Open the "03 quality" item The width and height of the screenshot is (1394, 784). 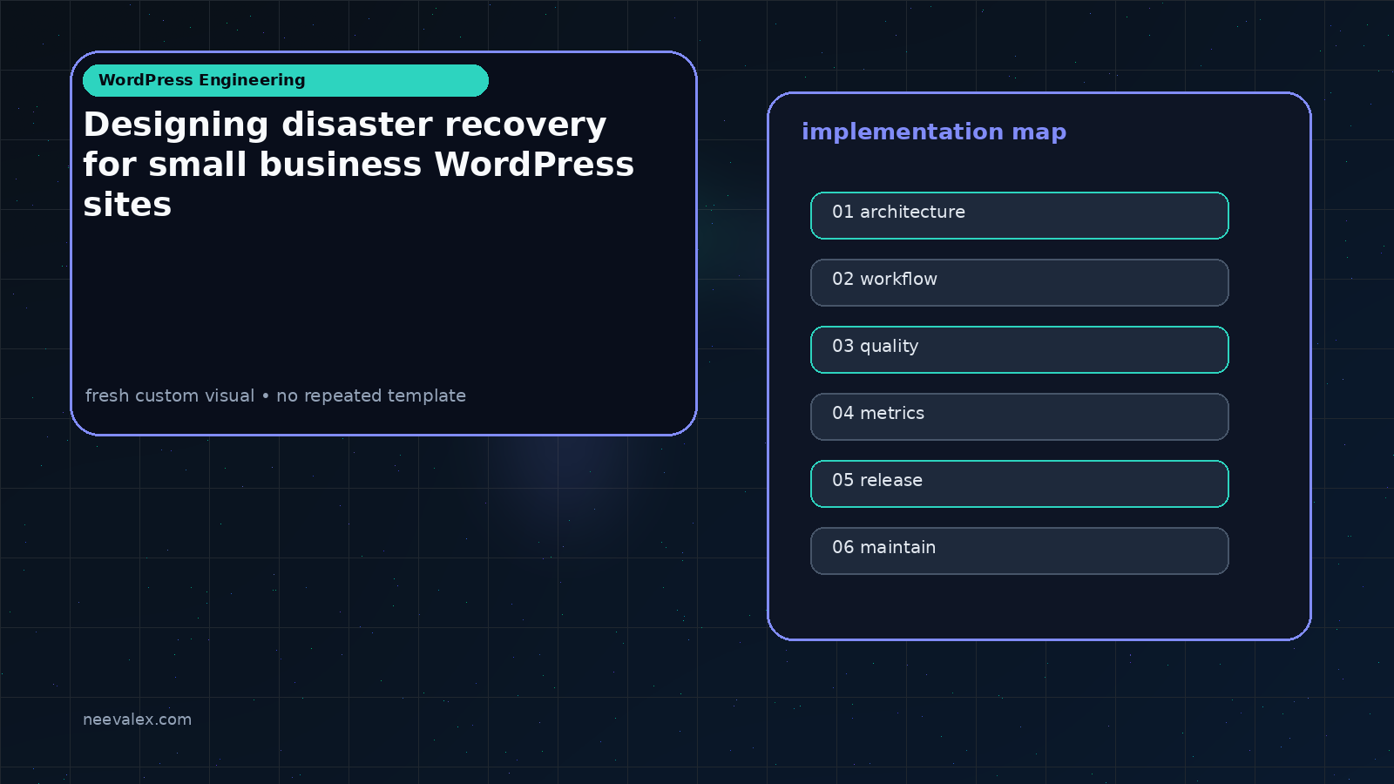[x=1019, y=349]
